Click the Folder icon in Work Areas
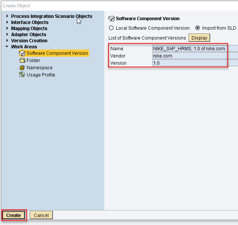The image size is (238, 225). point(22,61)
